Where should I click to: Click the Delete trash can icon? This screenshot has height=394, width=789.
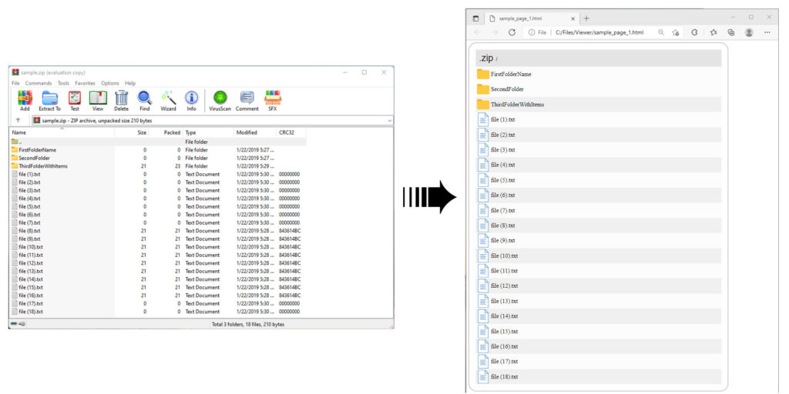click(122, 100)
